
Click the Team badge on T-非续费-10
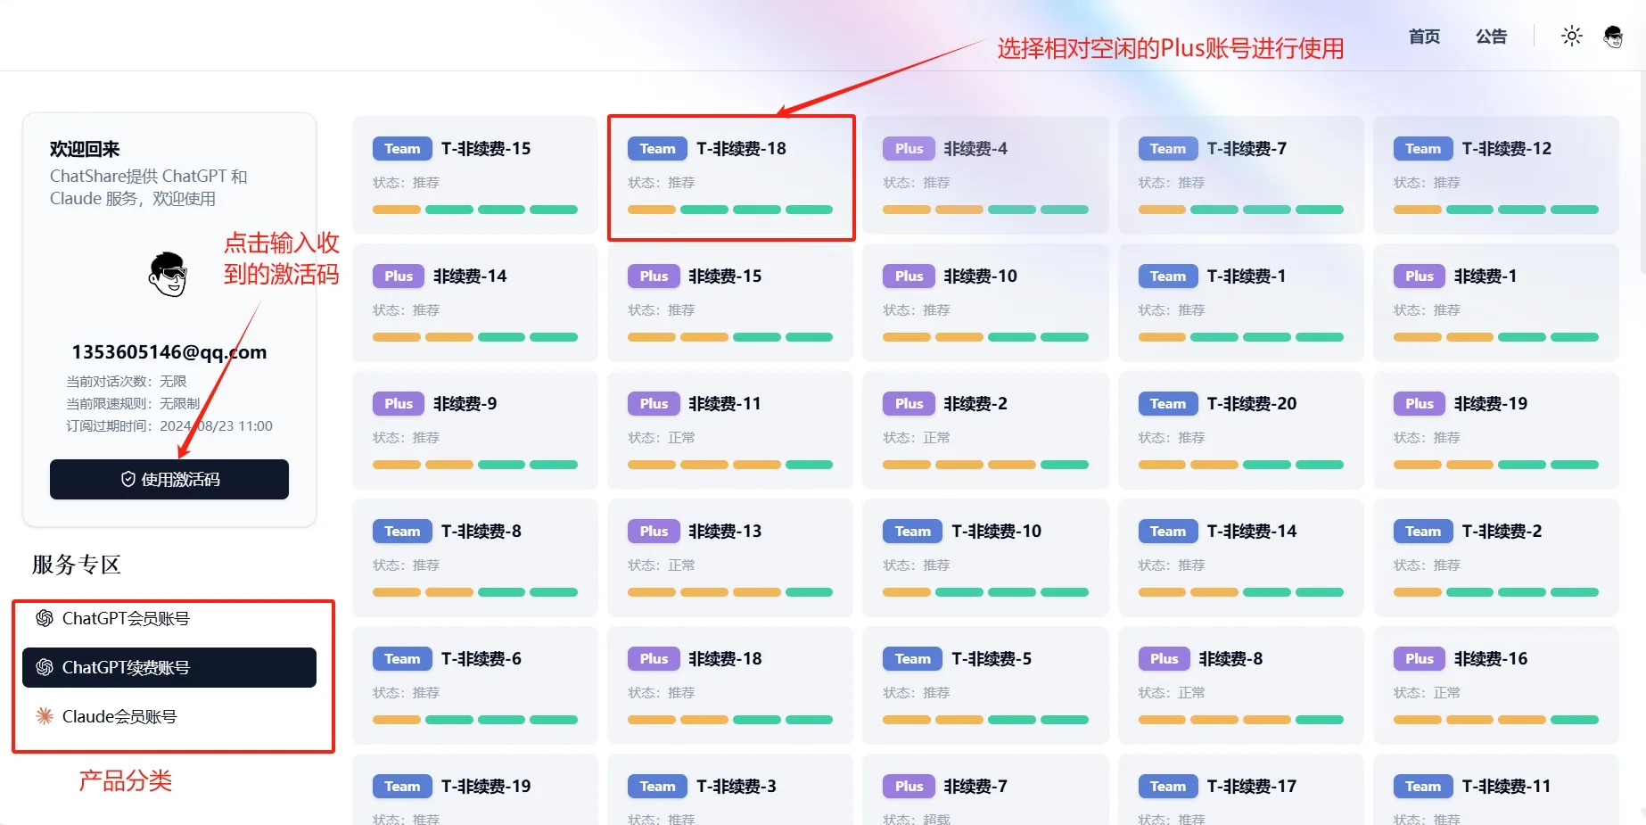coord(912,532)
